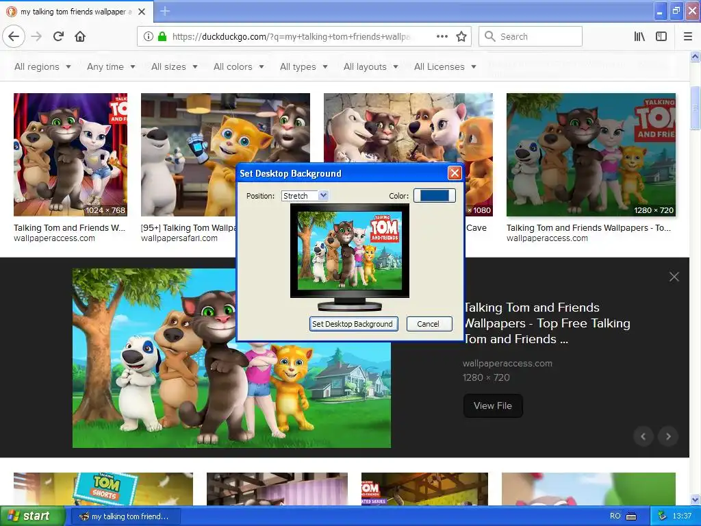Image resolution: width=701 pixels, height=526 pixels.
Task: Click the my talking tom friends wallpaper tab
Action: pyautogui.click(x=77, y=12)
